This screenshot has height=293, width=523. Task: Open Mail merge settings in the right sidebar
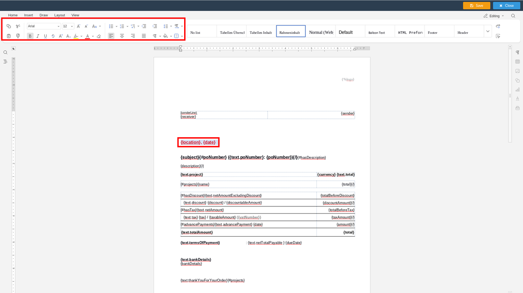point(518,108)
